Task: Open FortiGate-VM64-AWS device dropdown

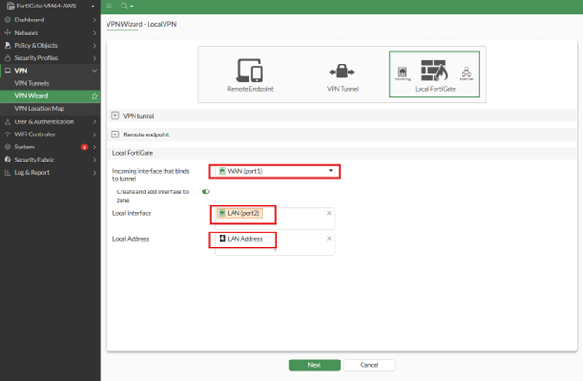Action: point(50,6)
